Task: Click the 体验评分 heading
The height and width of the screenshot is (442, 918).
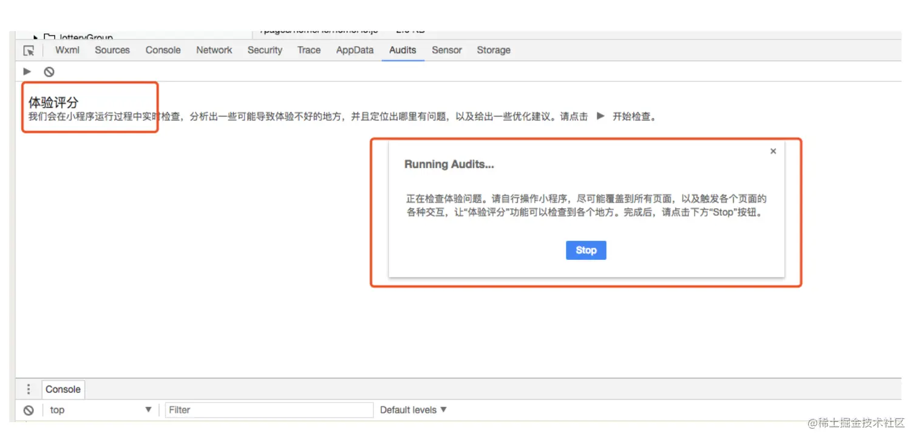Action: pos(53,103)
